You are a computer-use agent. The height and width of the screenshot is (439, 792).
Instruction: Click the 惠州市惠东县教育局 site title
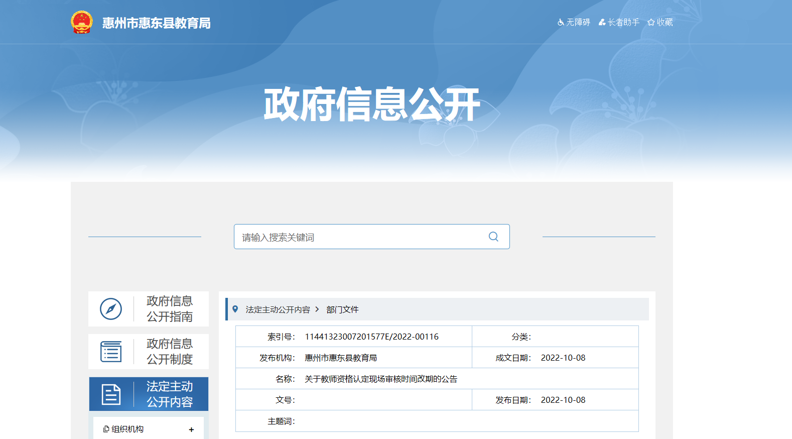click(156, 23)
